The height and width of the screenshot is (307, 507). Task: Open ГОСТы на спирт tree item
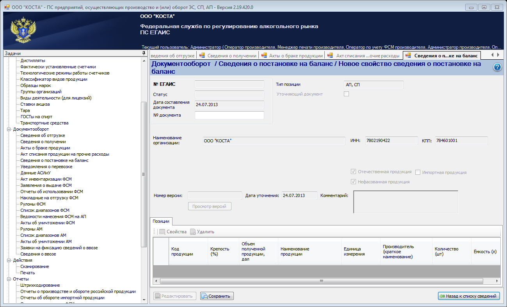[36, 117]
